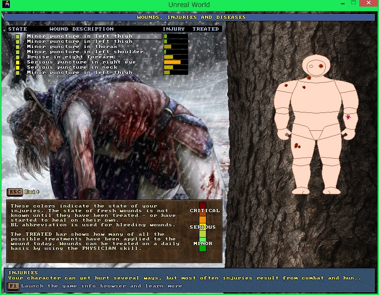Minimize the Unreal World window
This screenshot has width=379, height=295.
343,3
